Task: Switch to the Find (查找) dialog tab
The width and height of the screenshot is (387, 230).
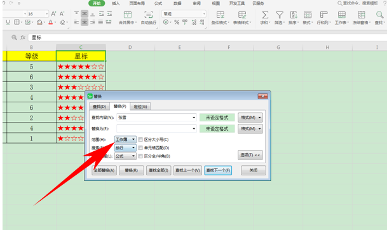Action: [100, 107]
